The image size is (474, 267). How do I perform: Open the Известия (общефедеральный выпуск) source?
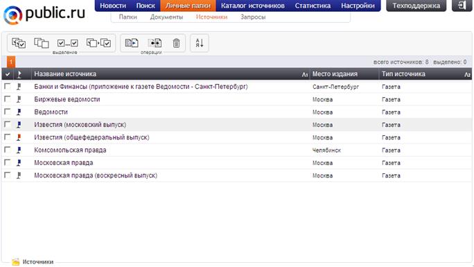click(x=91, y=137)
